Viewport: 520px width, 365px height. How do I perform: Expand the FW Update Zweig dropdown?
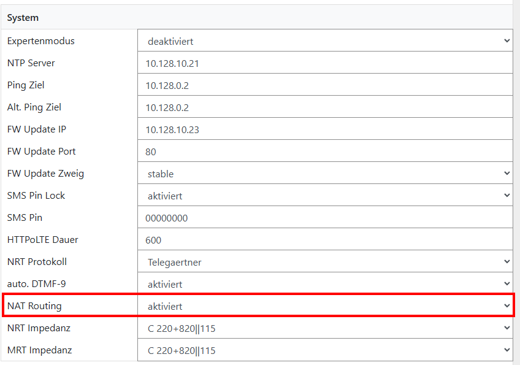[x=325, y=174]
